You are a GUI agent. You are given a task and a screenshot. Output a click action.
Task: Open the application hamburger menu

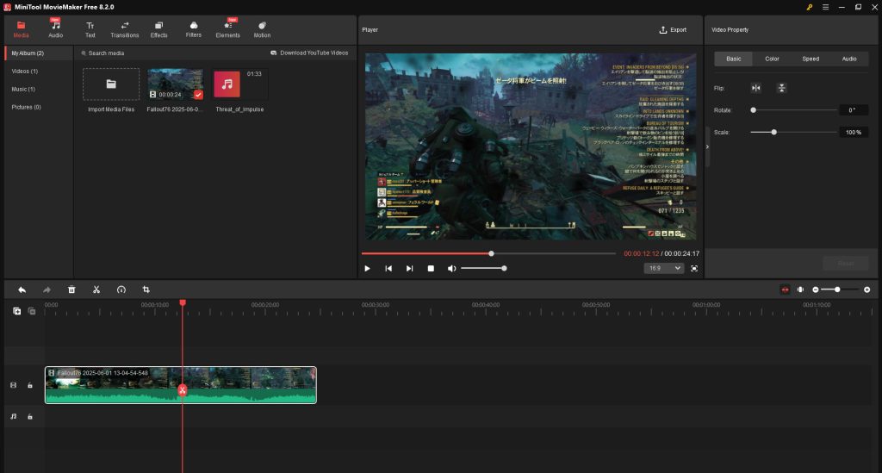click(x=825, y=7)
